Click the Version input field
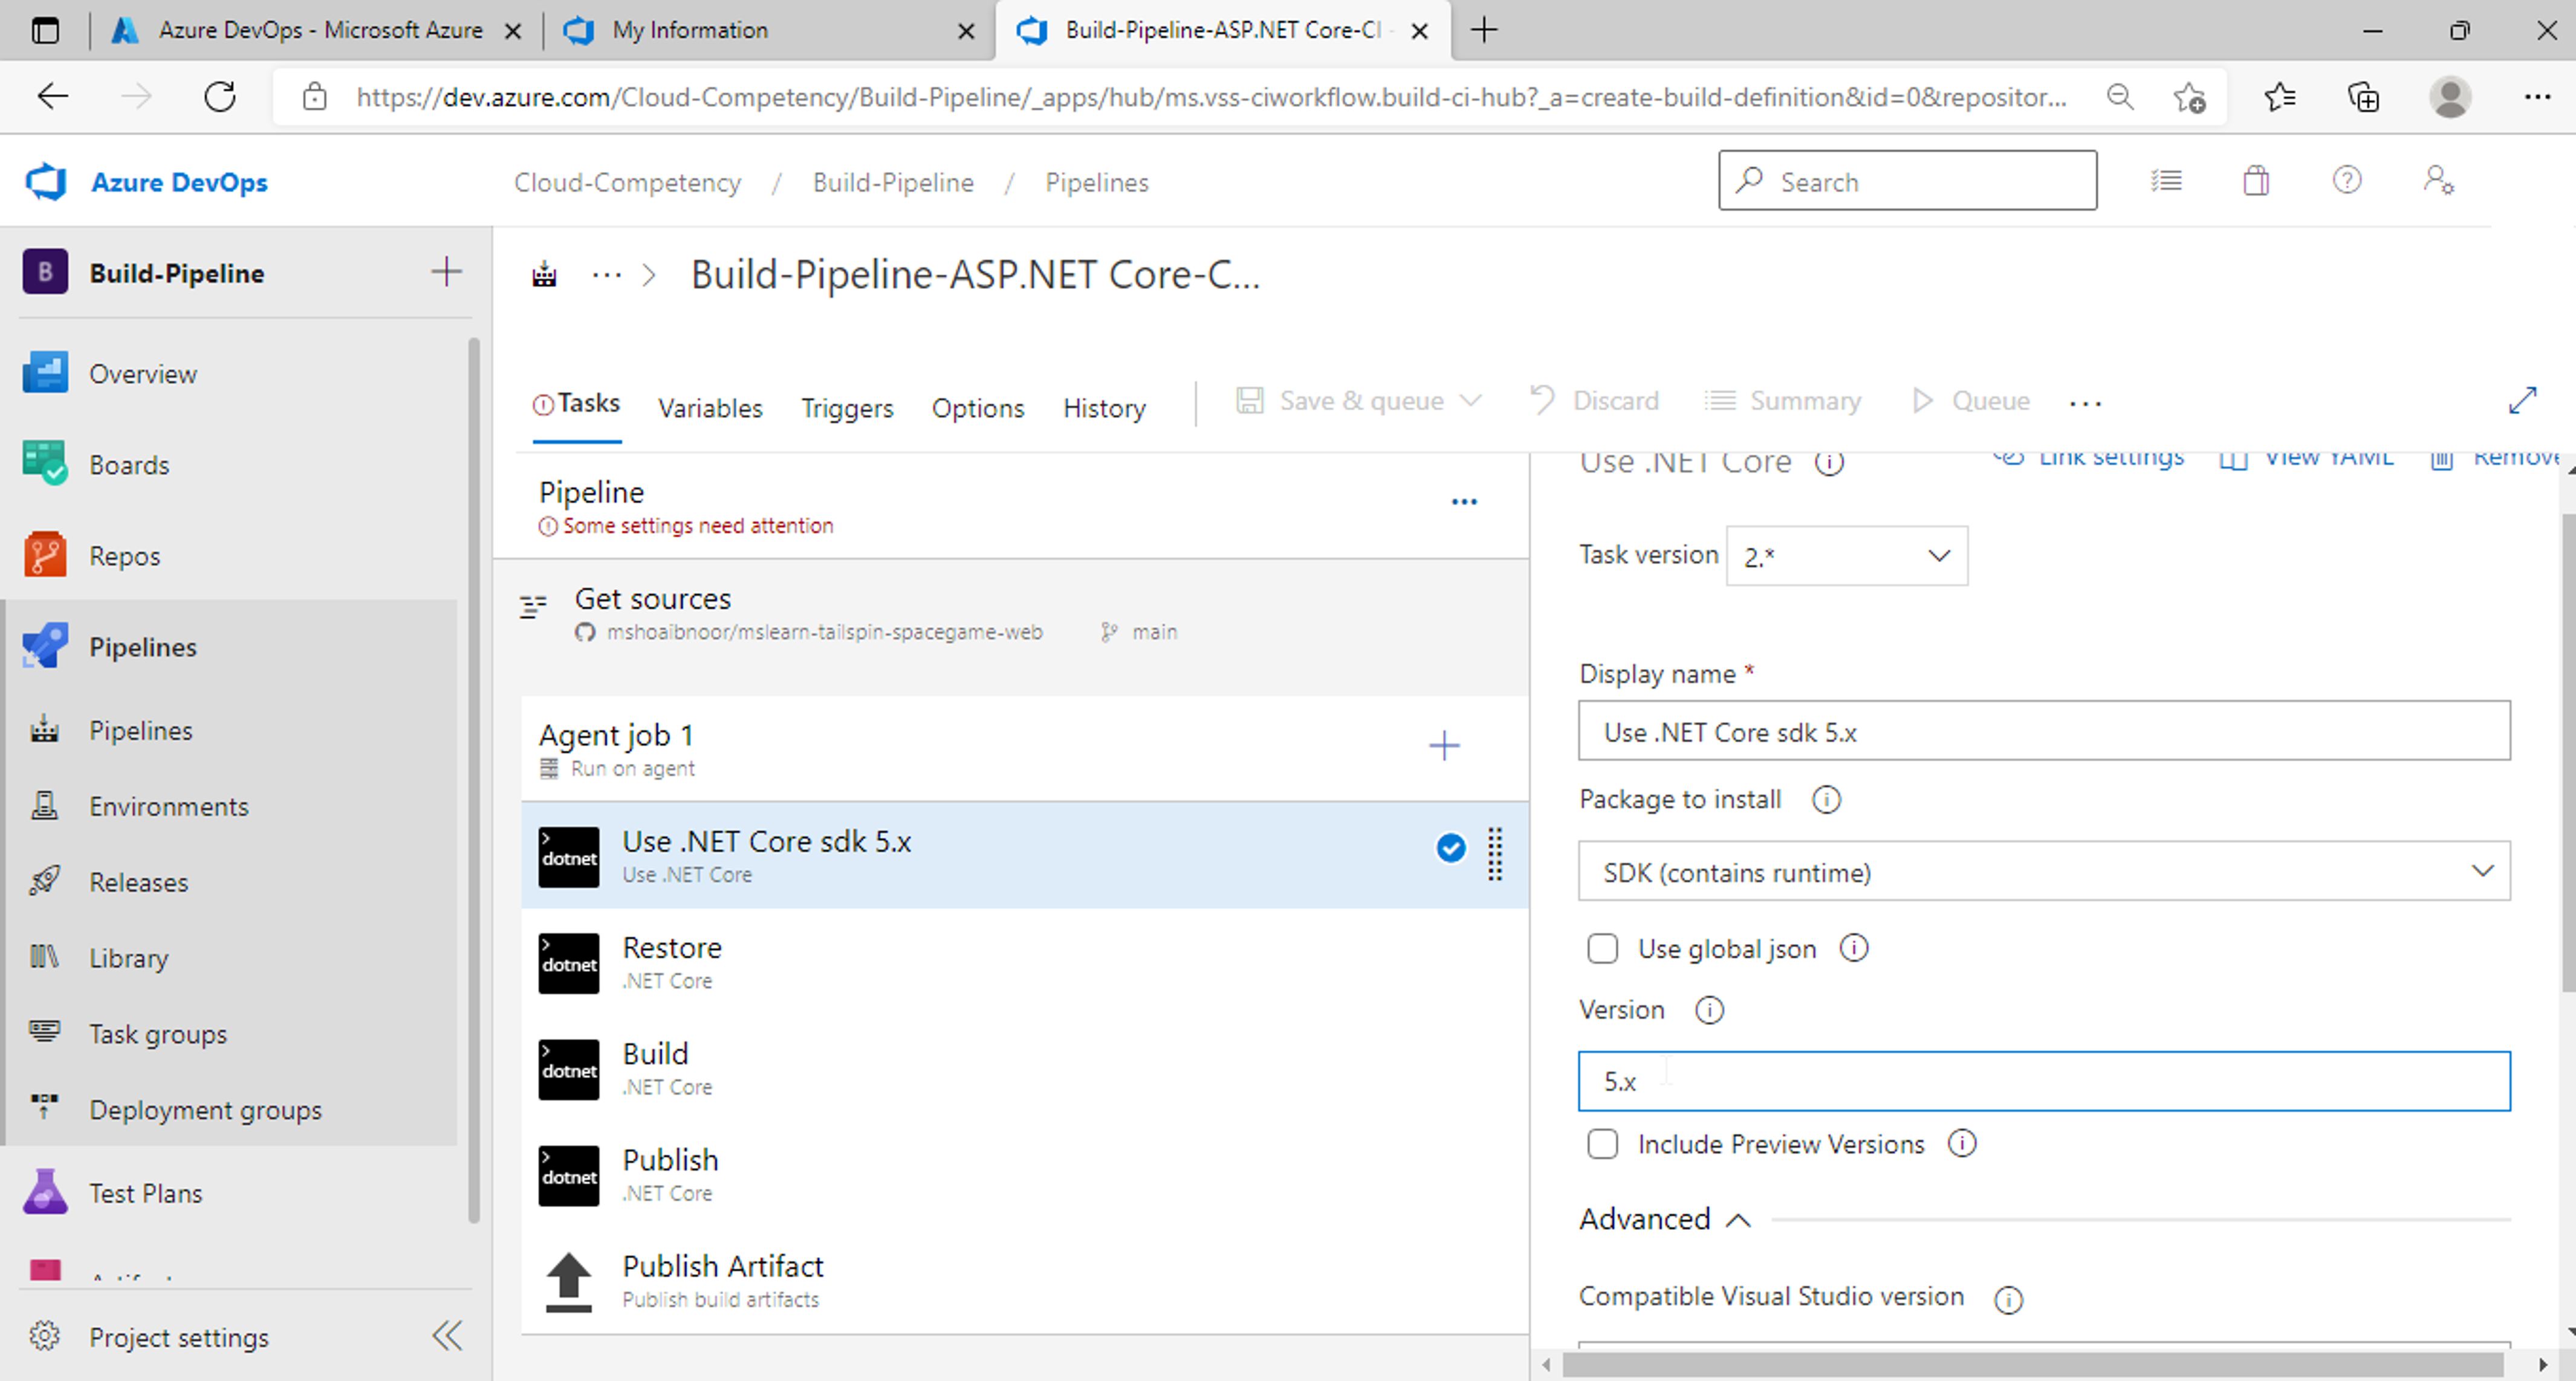2576x1381 pixels. pos(2044,1080)
